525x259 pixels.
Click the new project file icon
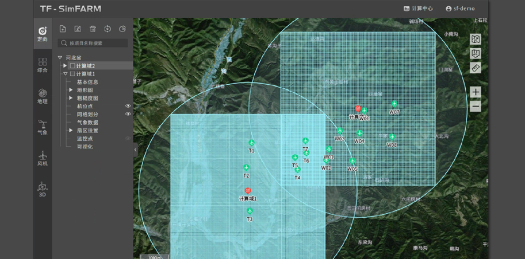[62, 29]
